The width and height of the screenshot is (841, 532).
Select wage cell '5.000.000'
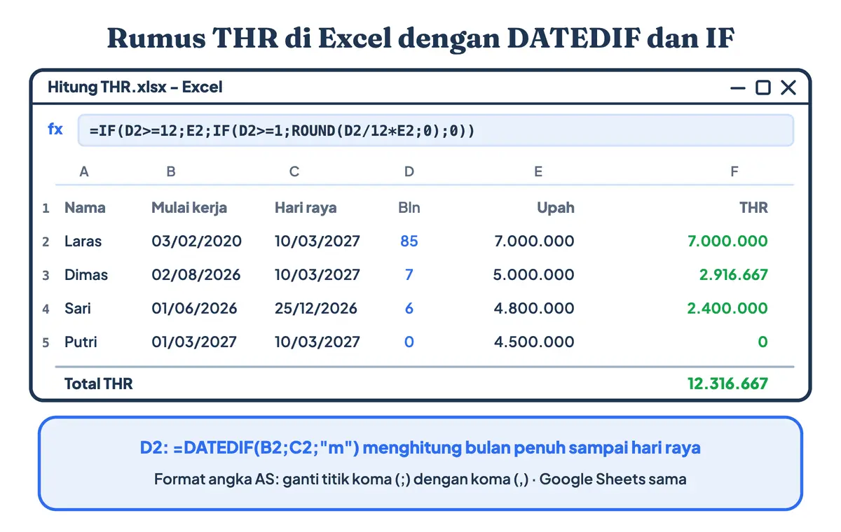click(x=533, y=275)
